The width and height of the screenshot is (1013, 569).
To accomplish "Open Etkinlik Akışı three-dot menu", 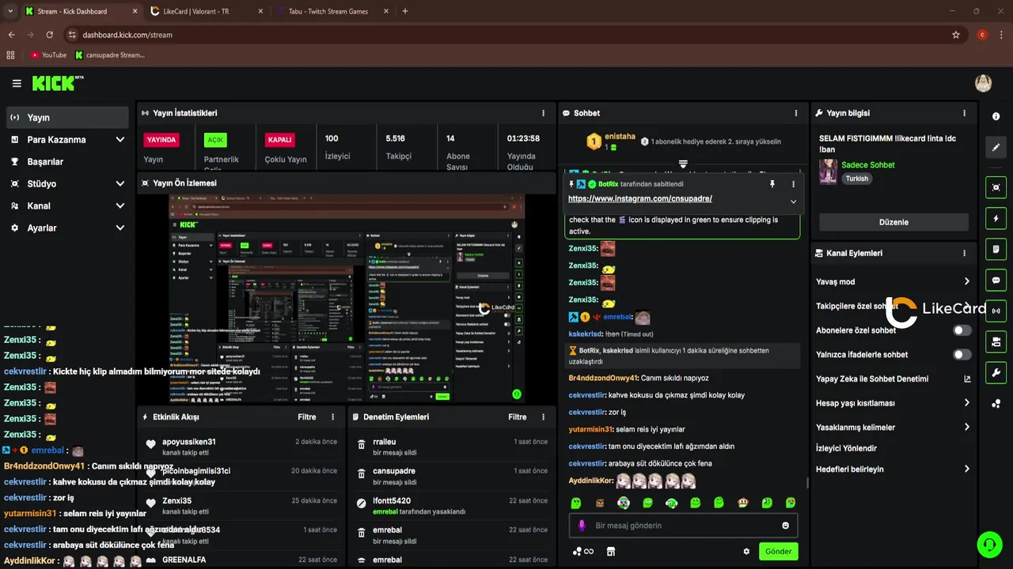I will point(332,416).
